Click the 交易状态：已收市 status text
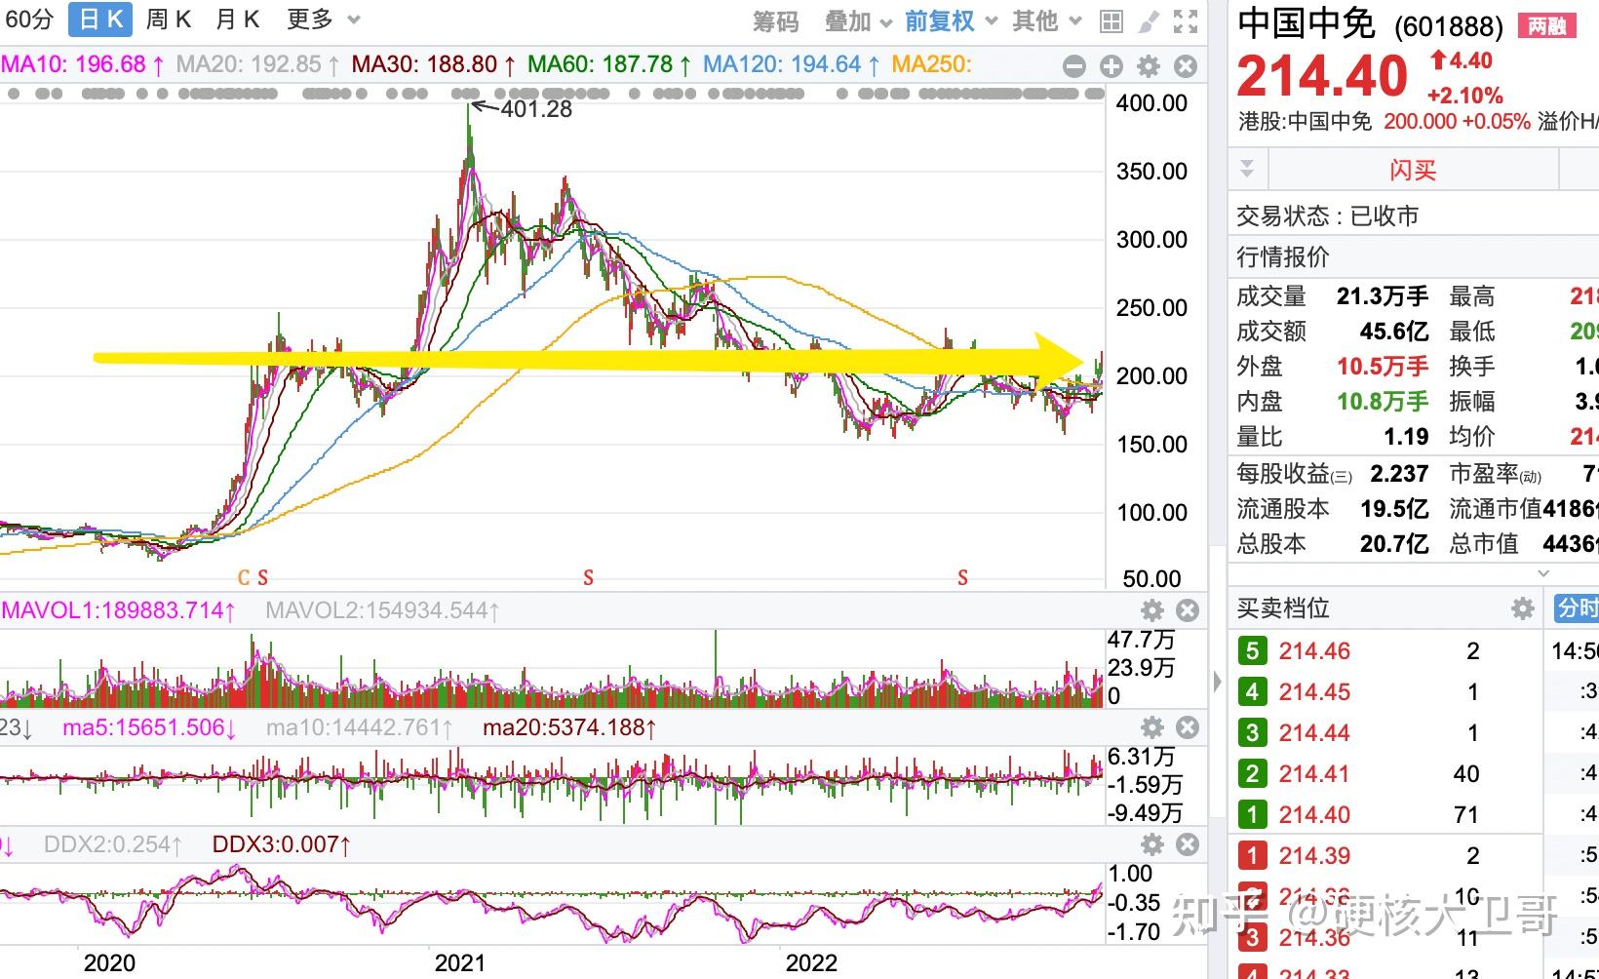Viewport: 1599px width, 979px height. [1328, 215]
